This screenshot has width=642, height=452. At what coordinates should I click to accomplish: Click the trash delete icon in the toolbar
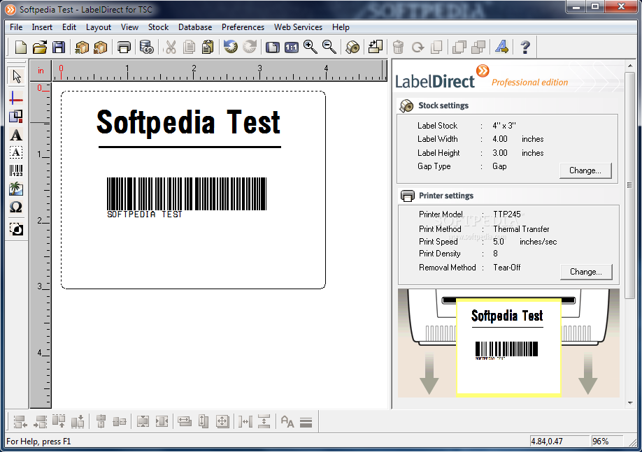(398, 47)
